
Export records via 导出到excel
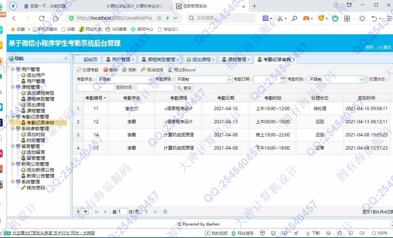coord(182,70)
